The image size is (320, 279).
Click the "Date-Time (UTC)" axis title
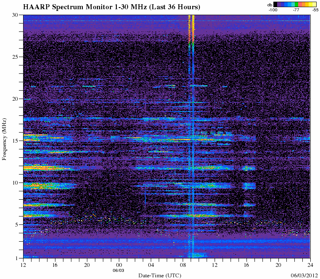[x=160, y=276]
